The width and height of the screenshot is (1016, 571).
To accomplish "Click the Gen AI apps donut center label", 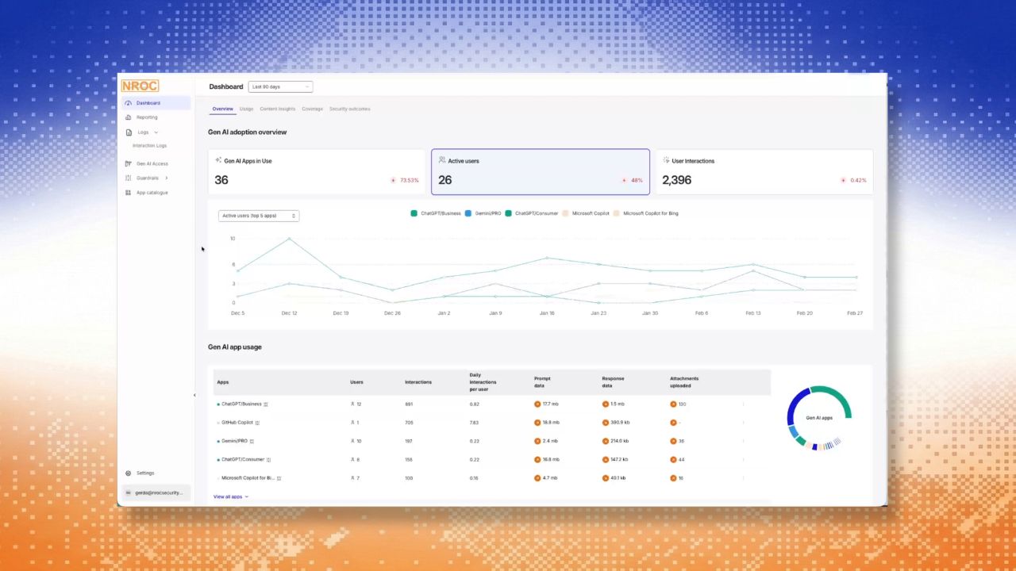I will (819, 418).
